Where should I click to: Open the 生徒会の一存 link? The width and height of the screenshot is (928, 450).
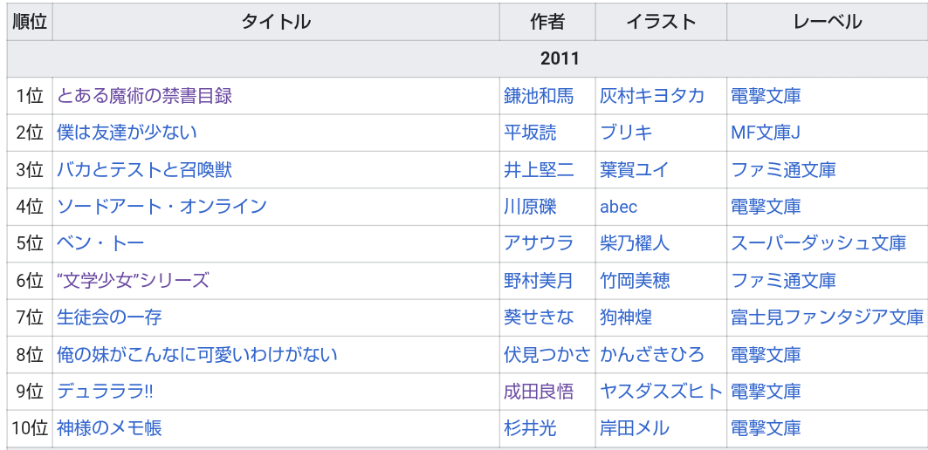click(110, 317)
